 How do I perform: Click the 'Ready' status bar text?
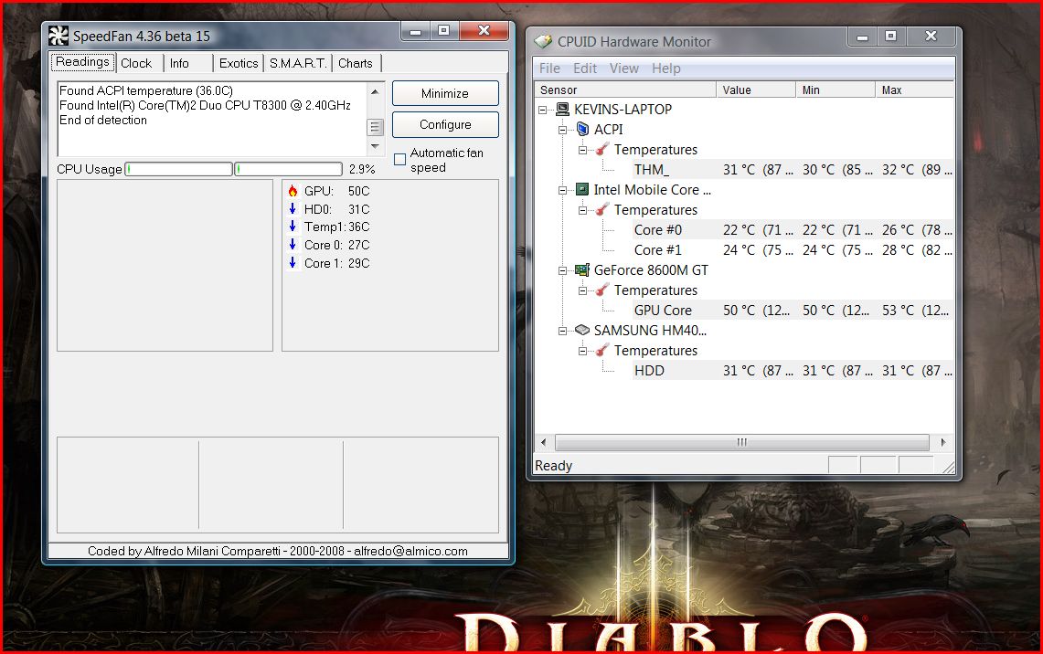click(553, 465)
